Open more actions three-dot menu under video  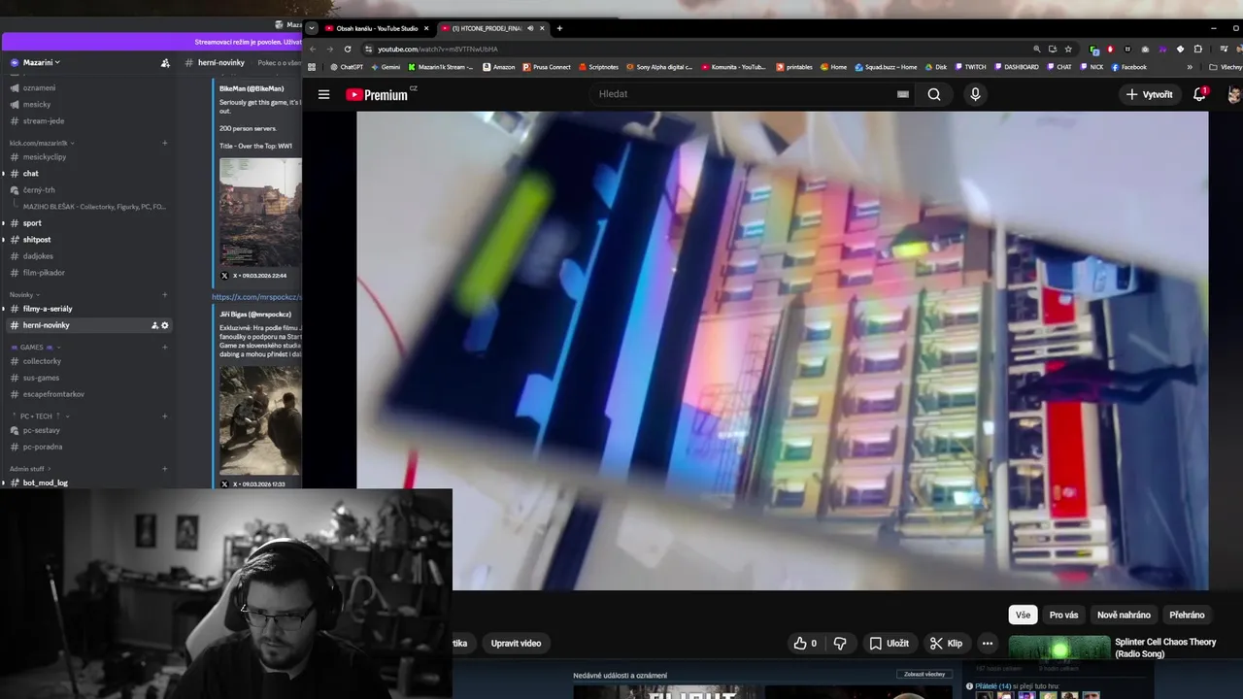click(x=988, y=643)
